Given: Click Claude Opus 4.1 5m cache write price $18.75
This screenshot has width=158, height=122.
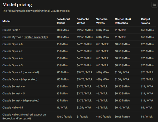Looking at the screenshot, I should [85, 72].
